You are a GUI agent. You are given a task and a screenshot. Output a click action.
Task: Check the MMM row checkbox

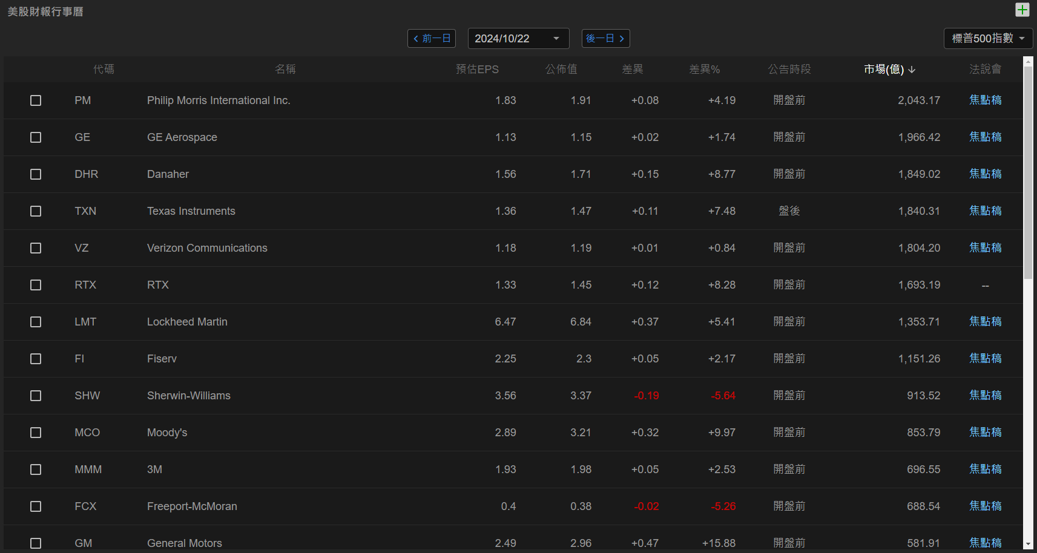(36, 470)
